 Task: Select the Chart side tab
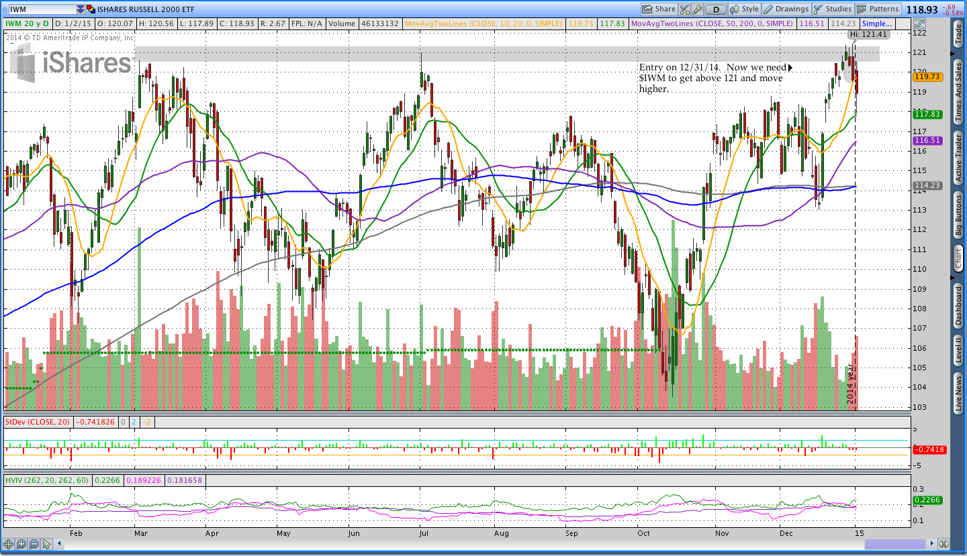coord(958,258)
